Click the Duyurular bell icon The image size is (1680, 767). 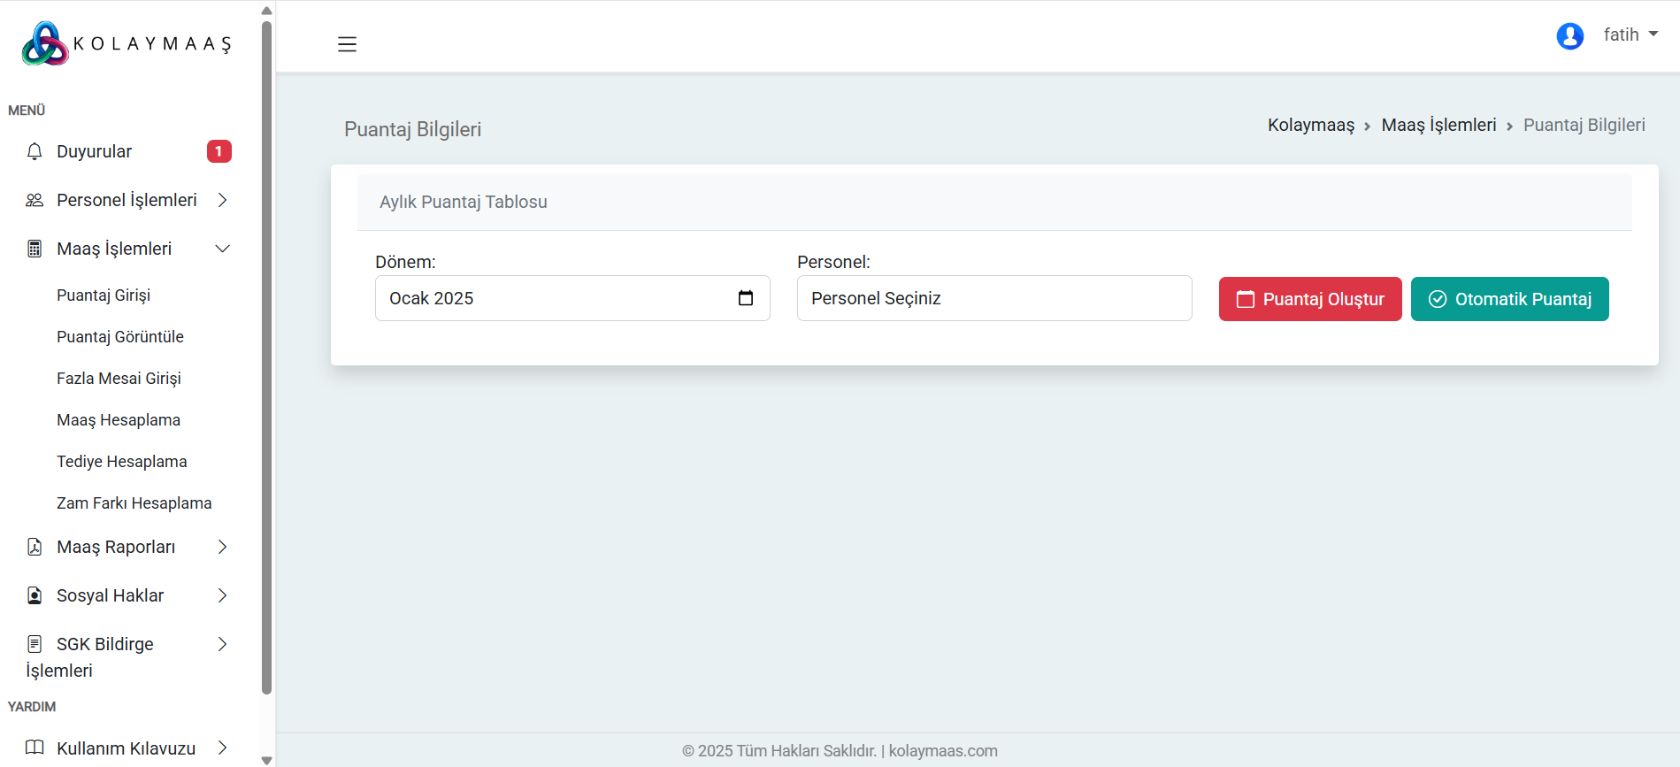pyautogui.click(x=35, y=151)
